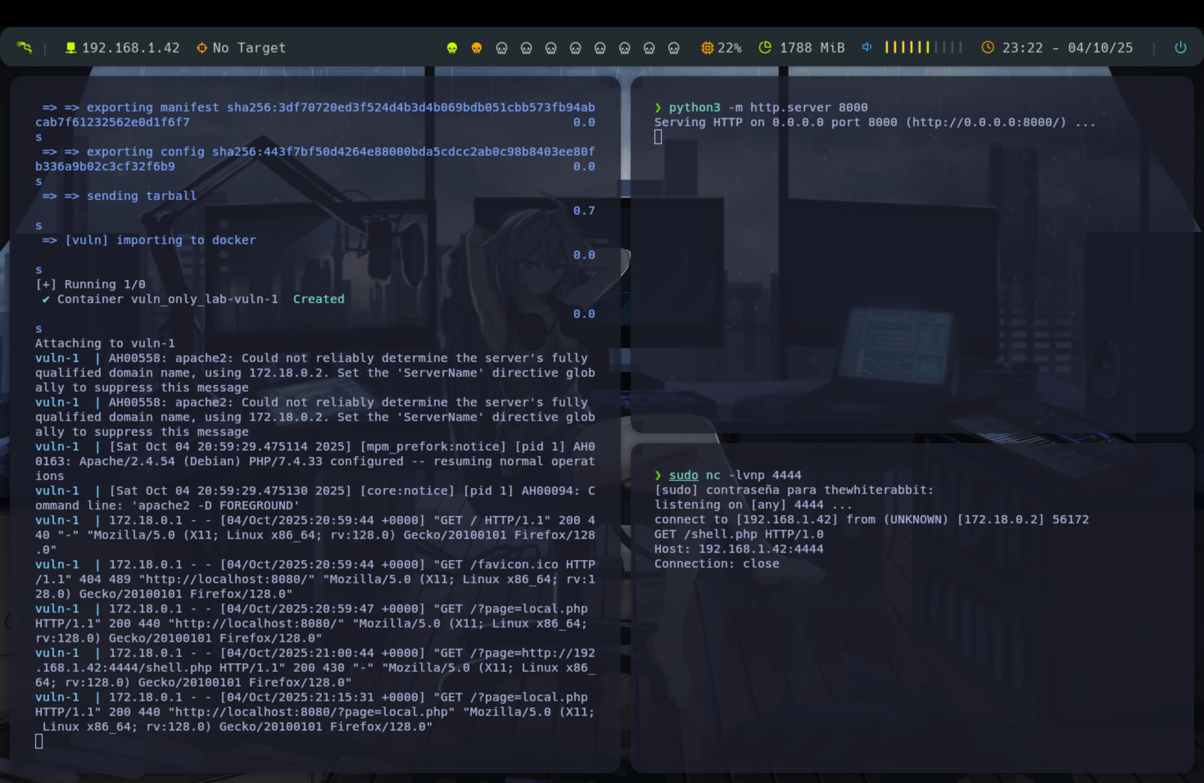
Task: Open the power menu icon
Action: [1180, 48]
